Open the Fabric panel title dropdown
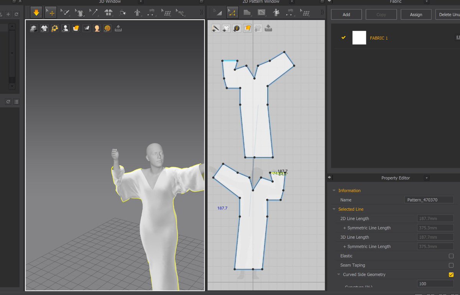The width and height of the screenshot is (460, 295). 427,2
